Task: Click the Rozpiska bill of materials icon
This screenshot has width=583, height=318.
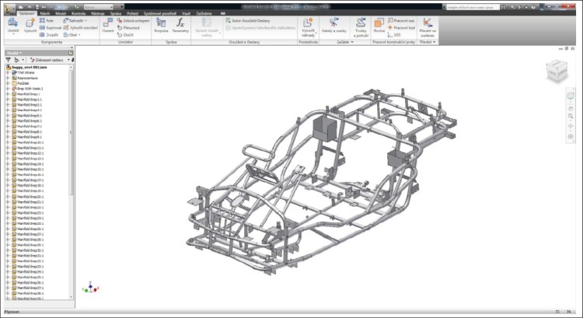Action: [x=161, y=25]
